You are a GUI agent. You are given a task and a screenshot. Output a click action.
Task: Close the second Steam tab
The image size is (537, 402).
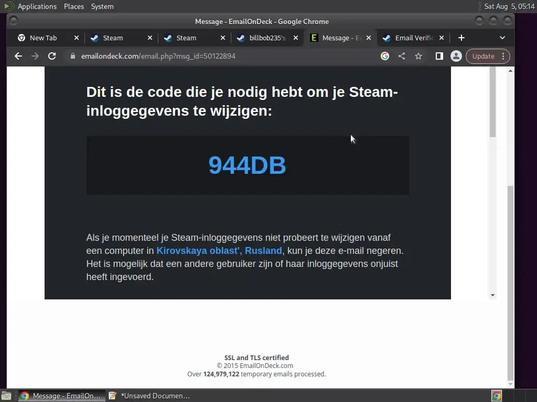coord(222,38)
